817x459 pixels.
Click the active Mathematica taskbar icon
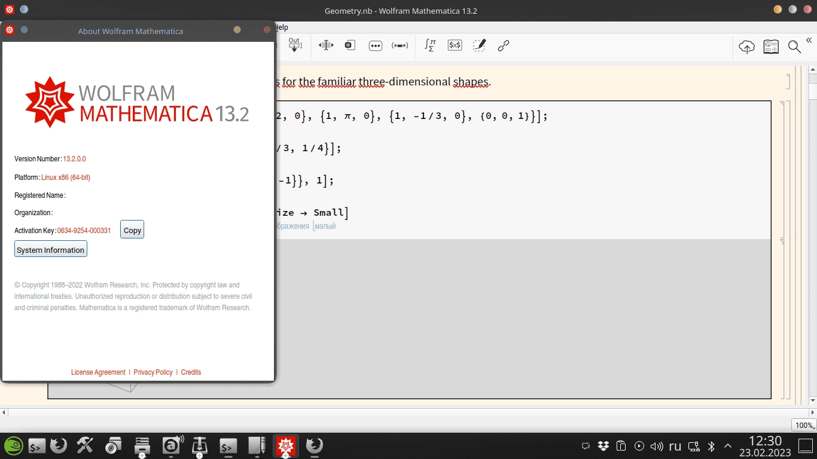tap(286, 446)
